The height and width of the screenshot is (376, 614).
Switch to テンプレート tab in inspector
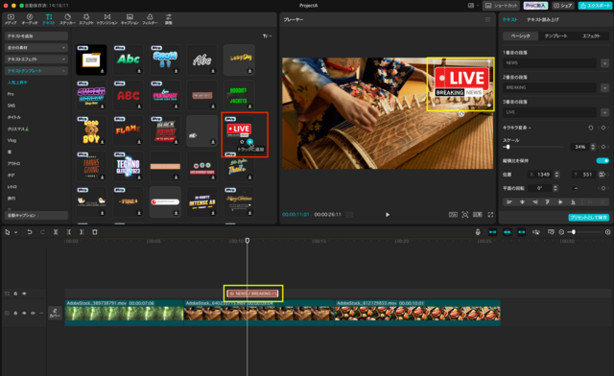(x=555, y=36)
